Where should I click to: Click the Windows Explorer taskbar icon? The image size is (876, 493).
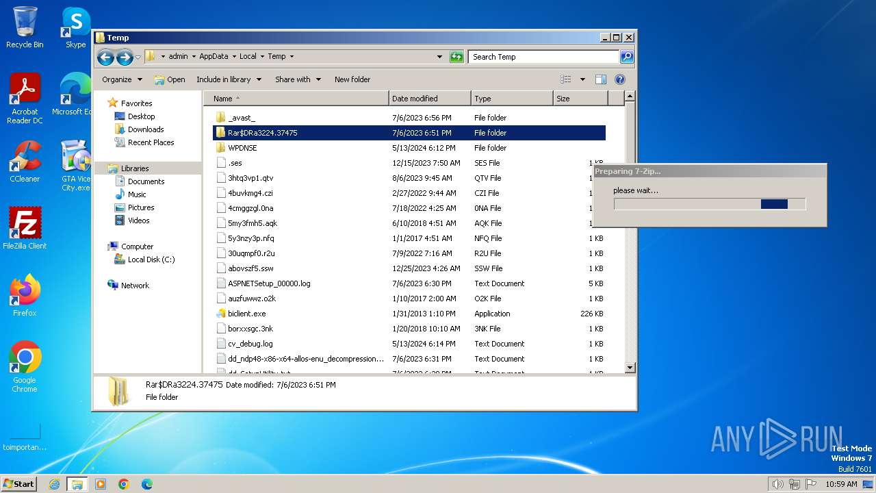click(77, 484)
